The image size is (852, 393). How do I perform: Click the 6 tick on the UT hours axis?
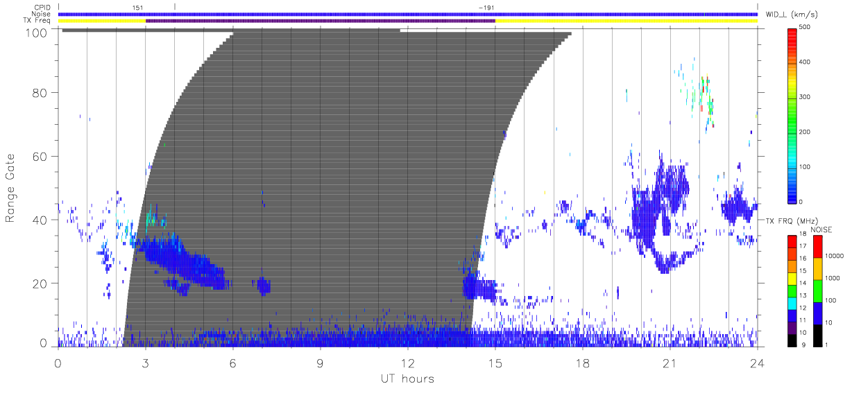(233, 362)
